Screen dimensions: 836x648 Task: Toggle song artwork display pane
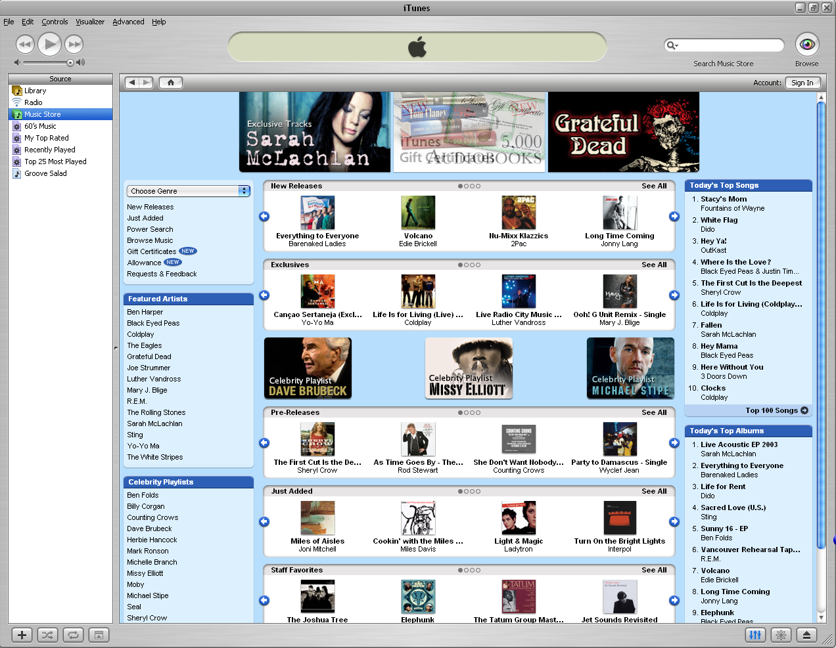[x=99, y=635]
